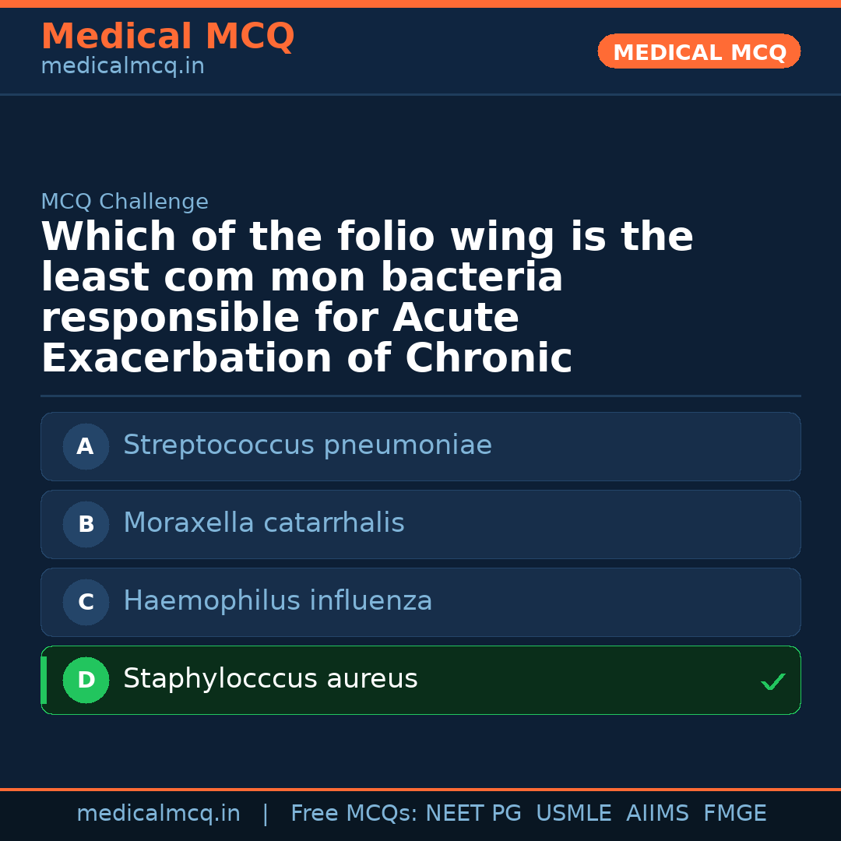Image resolution: width=841 pixels, height=841 pixels.
Task: Switch to the USMLE section
Action: 574,812
